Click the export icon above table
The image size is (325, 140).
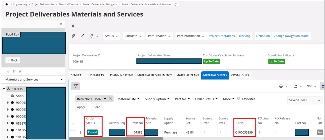click(295, 86)
